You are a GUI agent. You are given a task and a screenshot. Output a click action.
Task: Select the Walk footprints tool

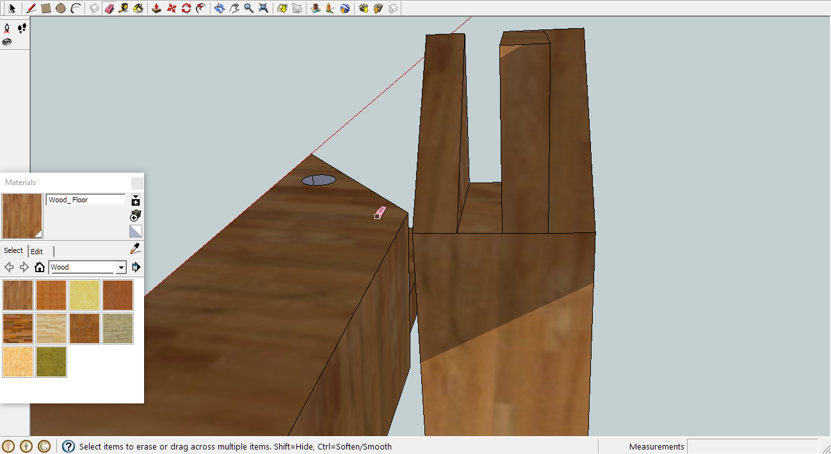point(22,28)
